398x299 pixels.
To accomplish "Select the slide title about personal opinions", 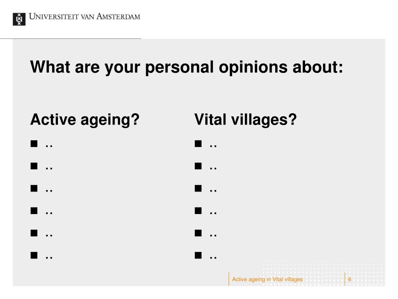I will click(187, 67).
